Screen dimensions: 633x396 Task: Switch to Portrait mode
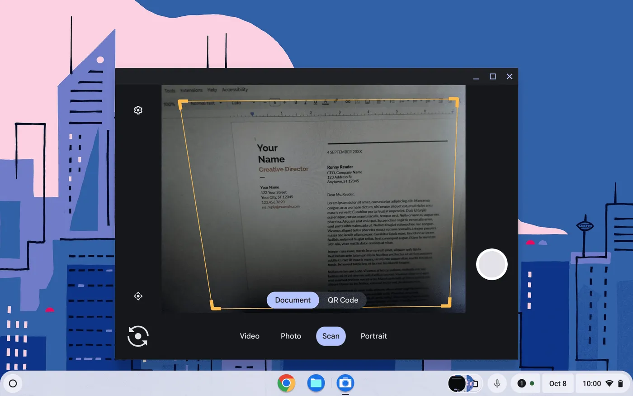(x=374, y=336)
